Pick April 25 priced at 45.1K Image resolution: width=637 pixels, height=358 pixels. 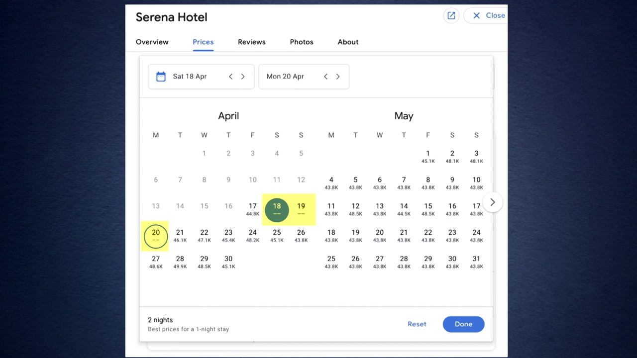[277, 236]
